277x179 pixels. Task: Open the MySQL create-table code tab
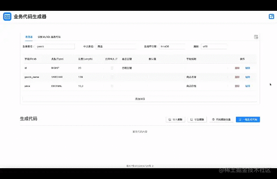tap(49, 37)
